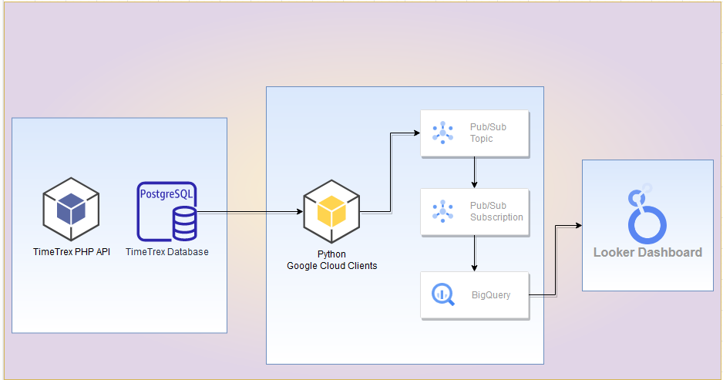This screenshot has height=380, width=723.
Task: Select the "TimeTrex PHP API" text label
Action: pos(72,251)
